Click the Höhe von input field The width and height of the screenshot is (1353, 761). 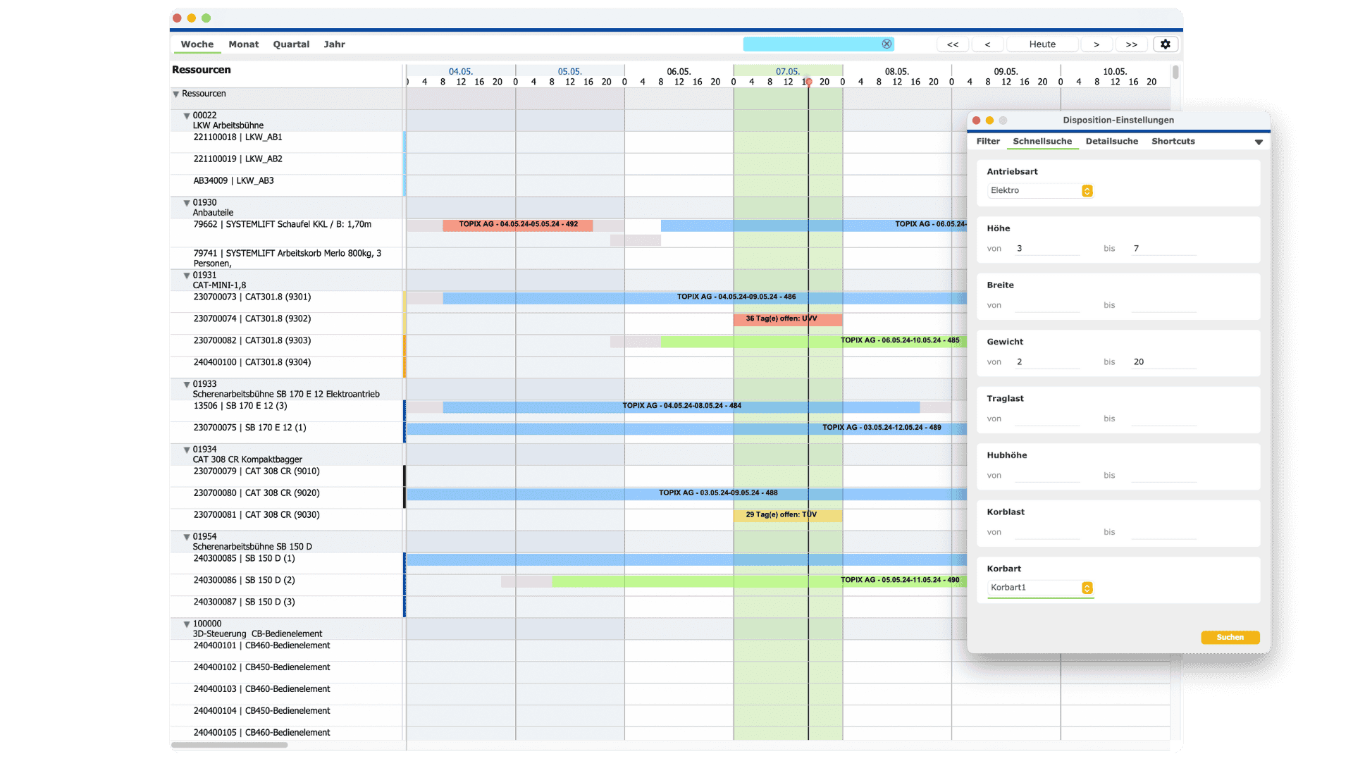[1047, 249]
